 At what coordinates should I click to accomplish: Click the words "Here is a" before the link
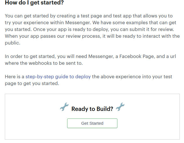(x=15, y=77)
